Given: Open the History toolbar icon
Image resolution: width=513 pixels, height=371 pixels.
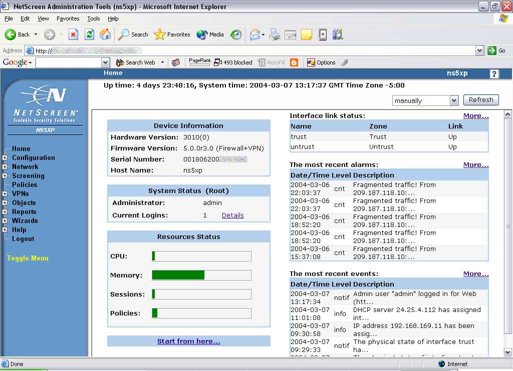Looking at the screenshot, I should point(236,34).
